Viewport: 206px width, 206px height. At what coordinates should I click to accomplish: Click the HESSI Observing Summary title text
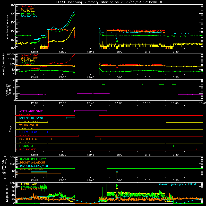point(109,2)
